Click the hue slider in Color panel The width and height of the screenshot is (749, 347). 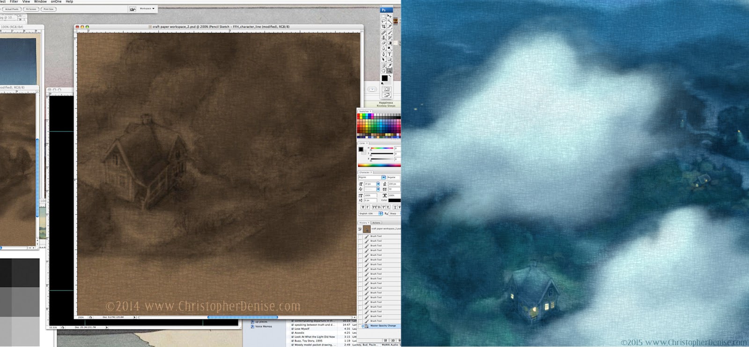(x=382, y=149)
